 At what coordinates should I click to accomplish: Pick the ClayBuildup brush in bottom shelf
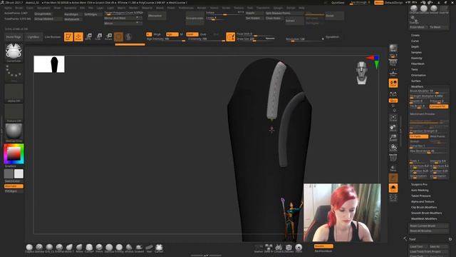[29, 248]
